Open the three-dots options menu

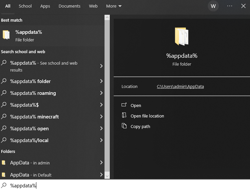[230, 6]
